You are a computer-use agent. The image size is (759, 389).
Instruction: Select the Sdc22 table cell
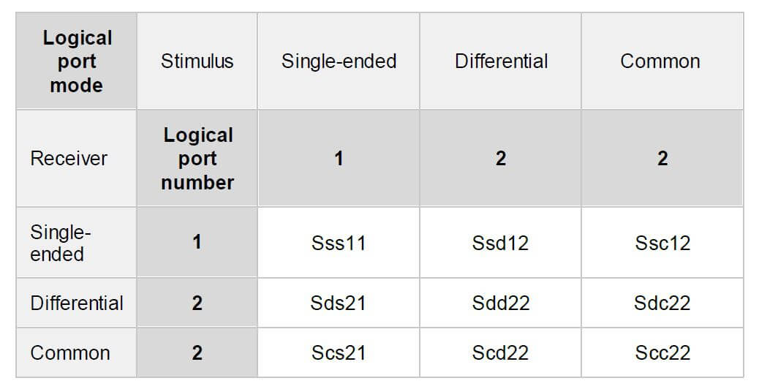pos(662,303)
